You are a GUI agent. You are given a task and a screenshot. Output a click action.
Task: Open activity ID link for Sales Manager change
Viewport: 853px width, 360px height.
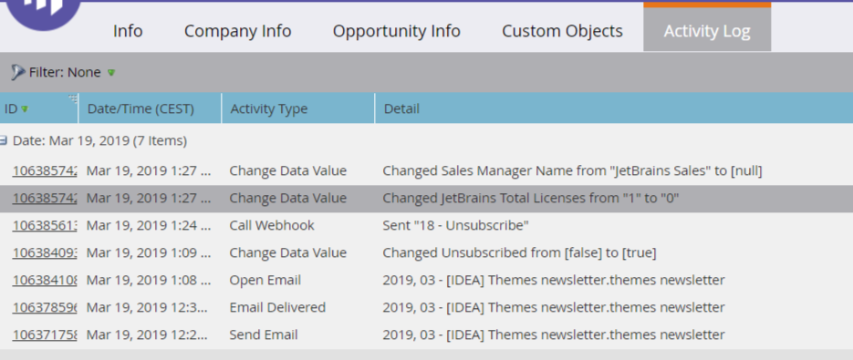(44, 170)
